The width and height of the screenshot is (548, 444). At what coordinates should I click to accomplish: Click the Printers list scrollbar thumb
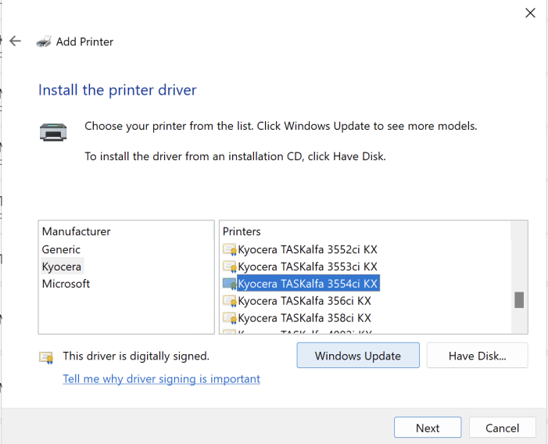(519, 299)
